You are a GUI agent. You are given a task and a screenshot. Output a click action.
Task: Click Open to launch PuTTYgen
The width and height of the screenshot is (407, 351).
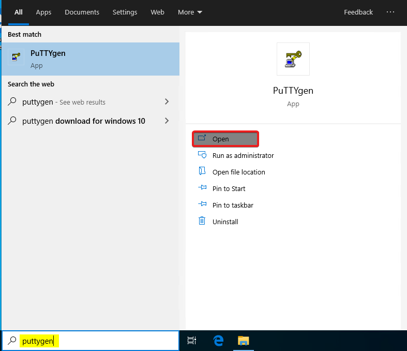225,139
